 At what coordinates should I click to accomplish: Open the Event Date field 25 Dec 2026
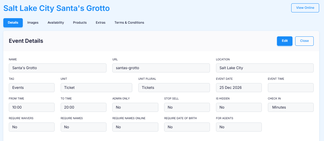239,88
